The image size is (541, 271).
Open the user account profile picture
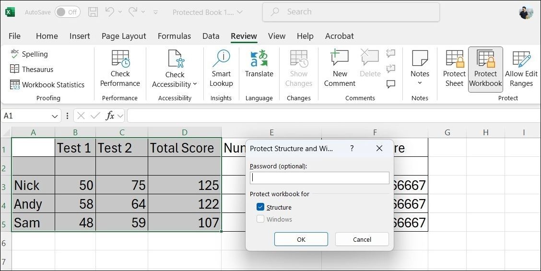point(526,12)
